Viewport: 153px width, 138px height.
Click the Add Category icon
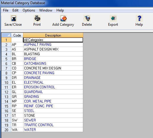click(x=64, y=18)
